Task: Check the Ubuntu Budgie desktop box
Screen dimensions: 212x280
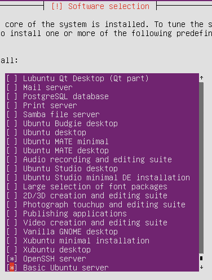Action: (12, 123)
